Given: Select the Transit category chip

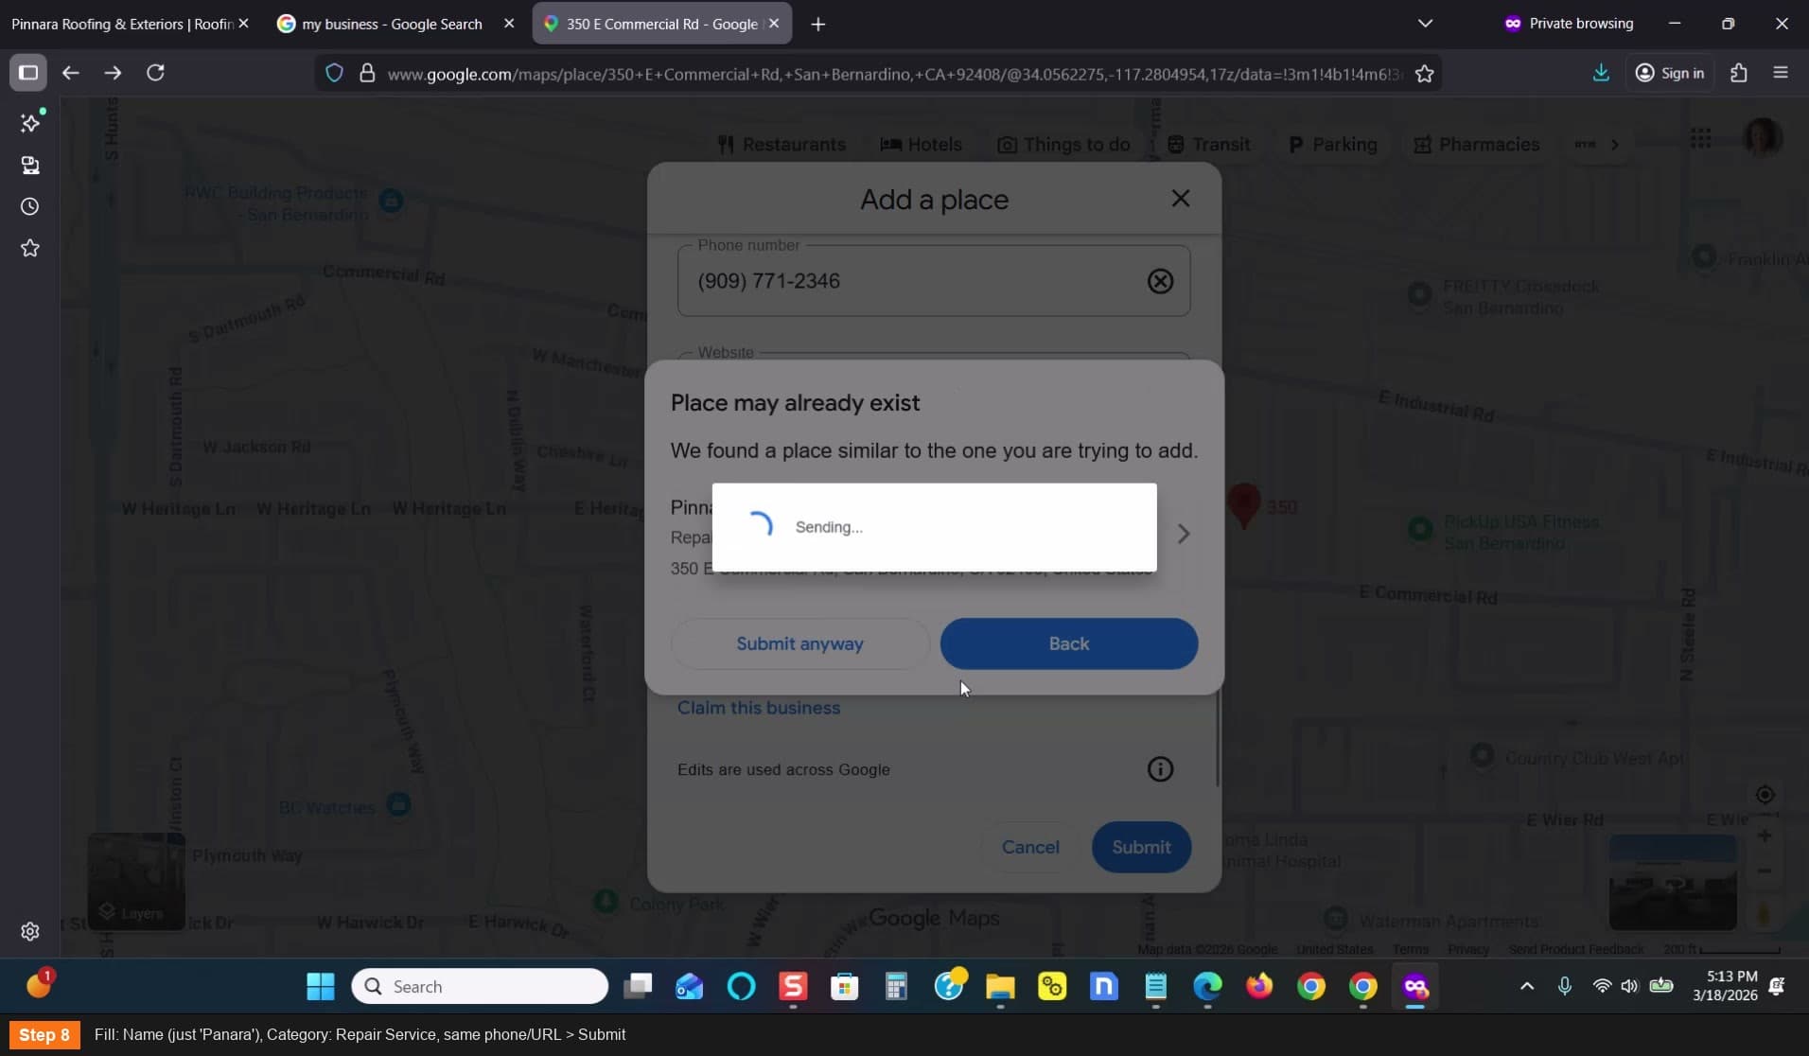Looking at the screenshot, I should [1209, 145].
